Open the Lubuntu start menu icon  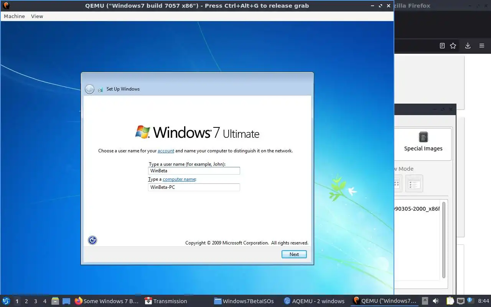pos(6,301)
